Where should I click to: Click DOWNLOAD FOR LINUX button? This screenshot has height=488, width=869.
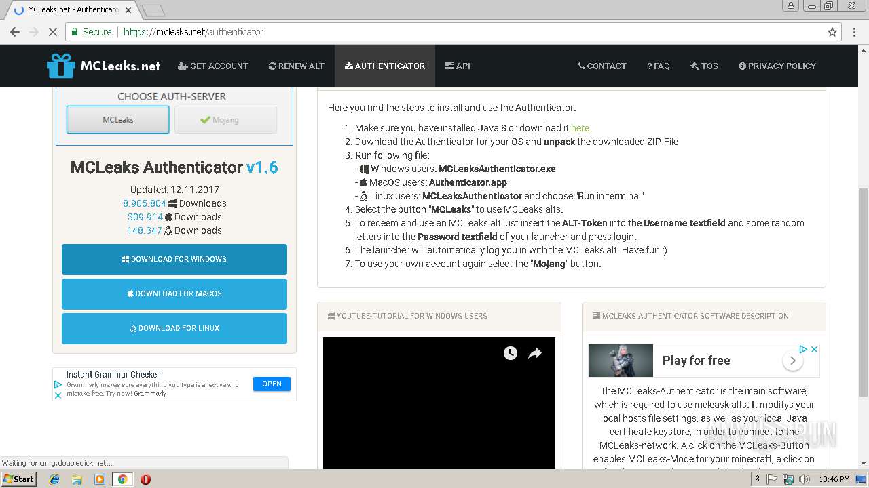pos(174,329)
